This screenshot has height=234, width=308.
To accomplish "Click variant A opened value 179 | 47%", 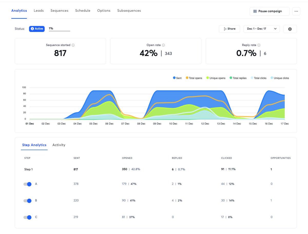I will [x=129, y=184].
